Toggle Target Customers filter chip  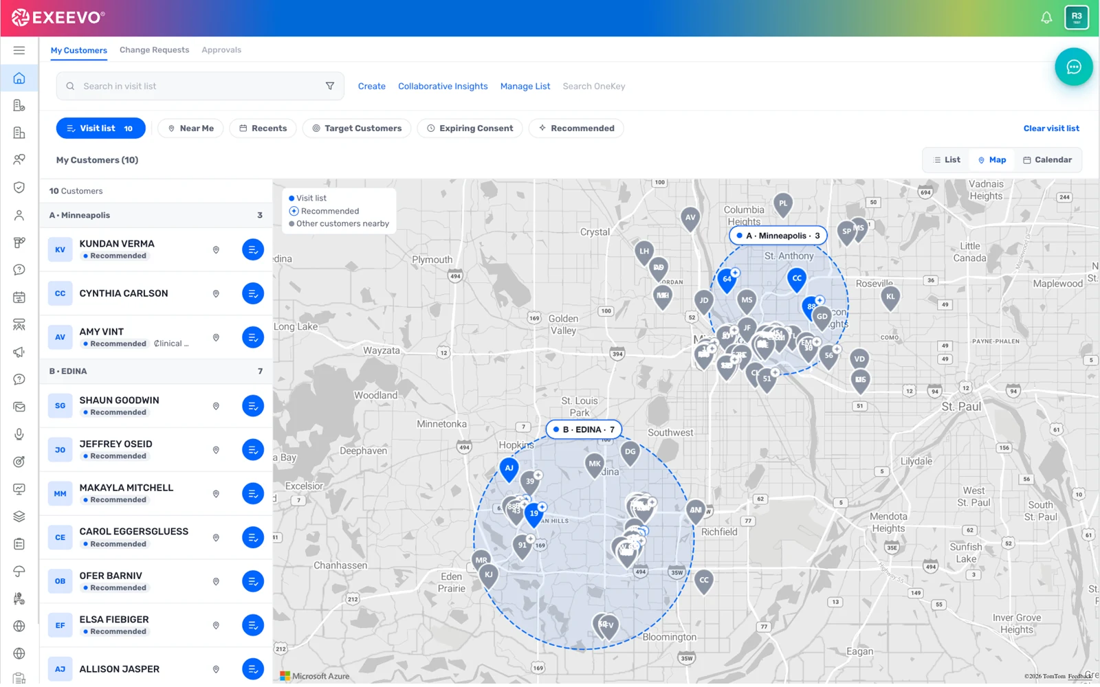pyautogui.click(x=357, y=128)
